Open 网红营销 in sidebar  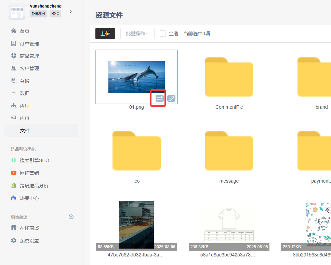coord(29,173)
